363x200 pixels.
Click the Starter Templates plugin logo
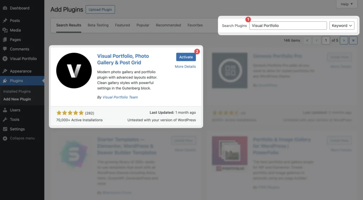pyautogui.click(x=74, y=154)
